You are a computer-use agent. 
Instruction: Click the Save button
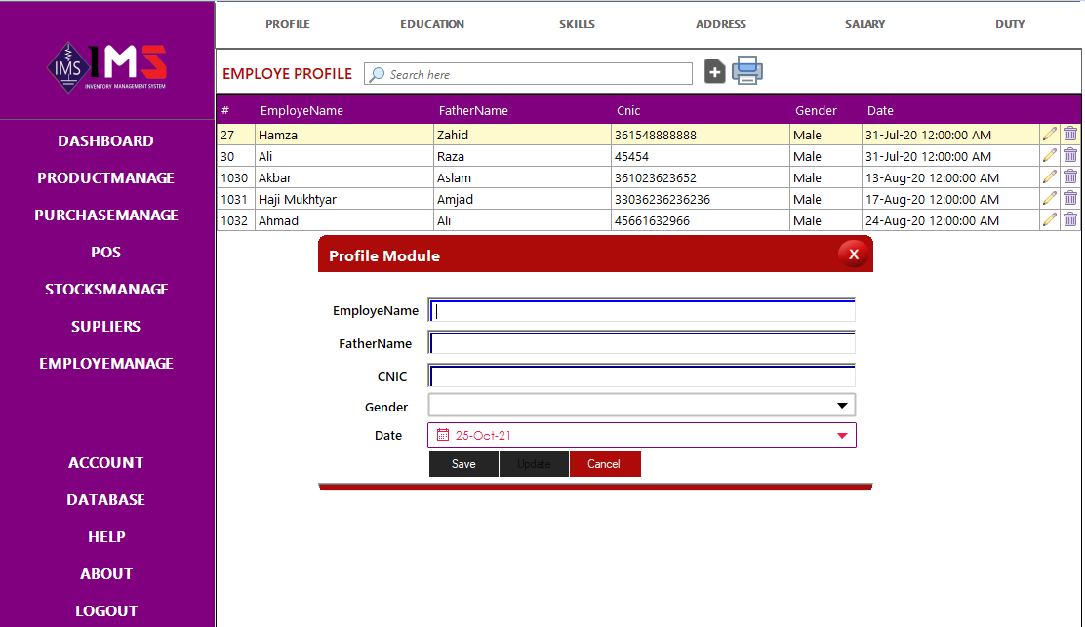click(x=463, y=464)
